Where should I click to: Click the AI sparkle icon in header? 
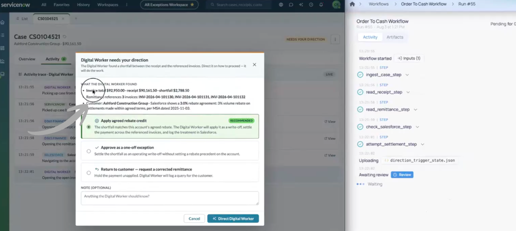tap(301, 5)
